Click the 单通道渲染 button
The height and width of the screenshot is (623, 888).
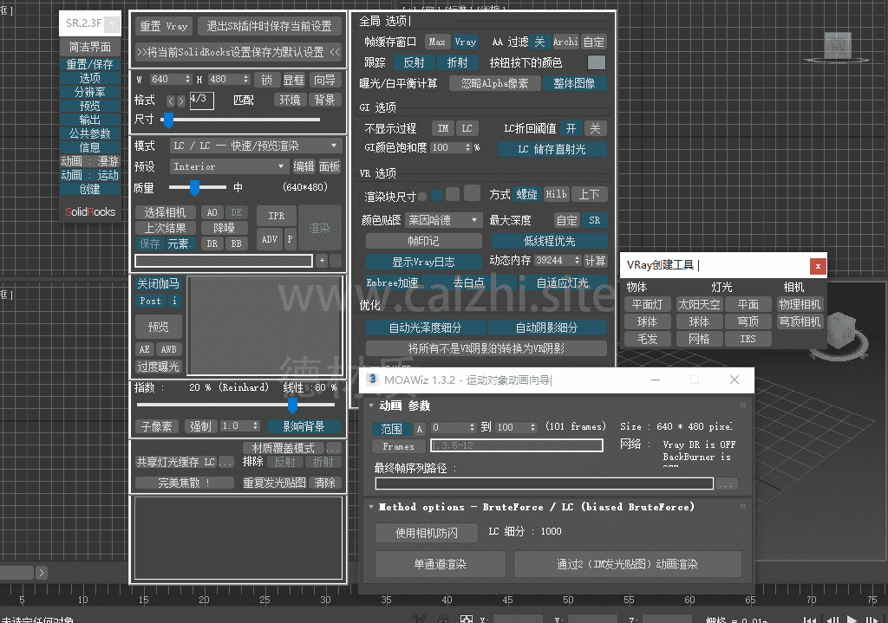(440, 564)
